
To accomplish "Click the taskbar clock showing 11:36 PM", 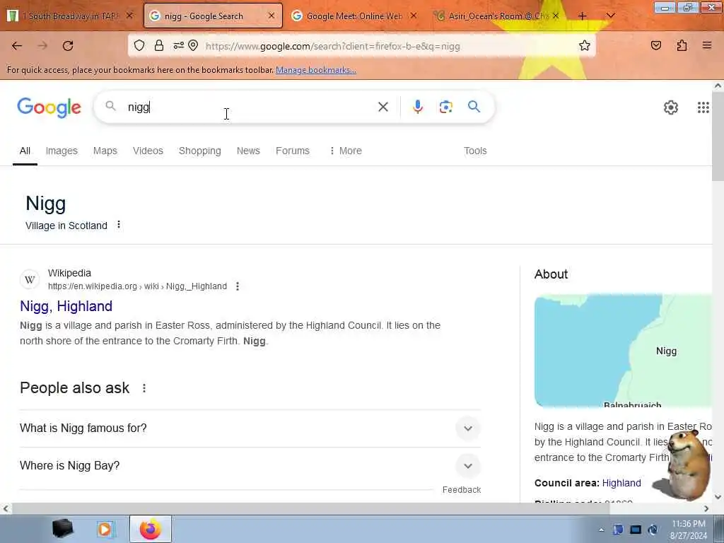I will (688, 530).
